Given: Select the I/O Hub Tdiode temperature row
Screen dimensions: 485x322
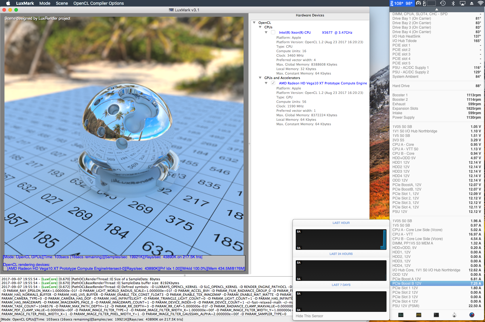Looking at the screenshot, I should point(437,41).
